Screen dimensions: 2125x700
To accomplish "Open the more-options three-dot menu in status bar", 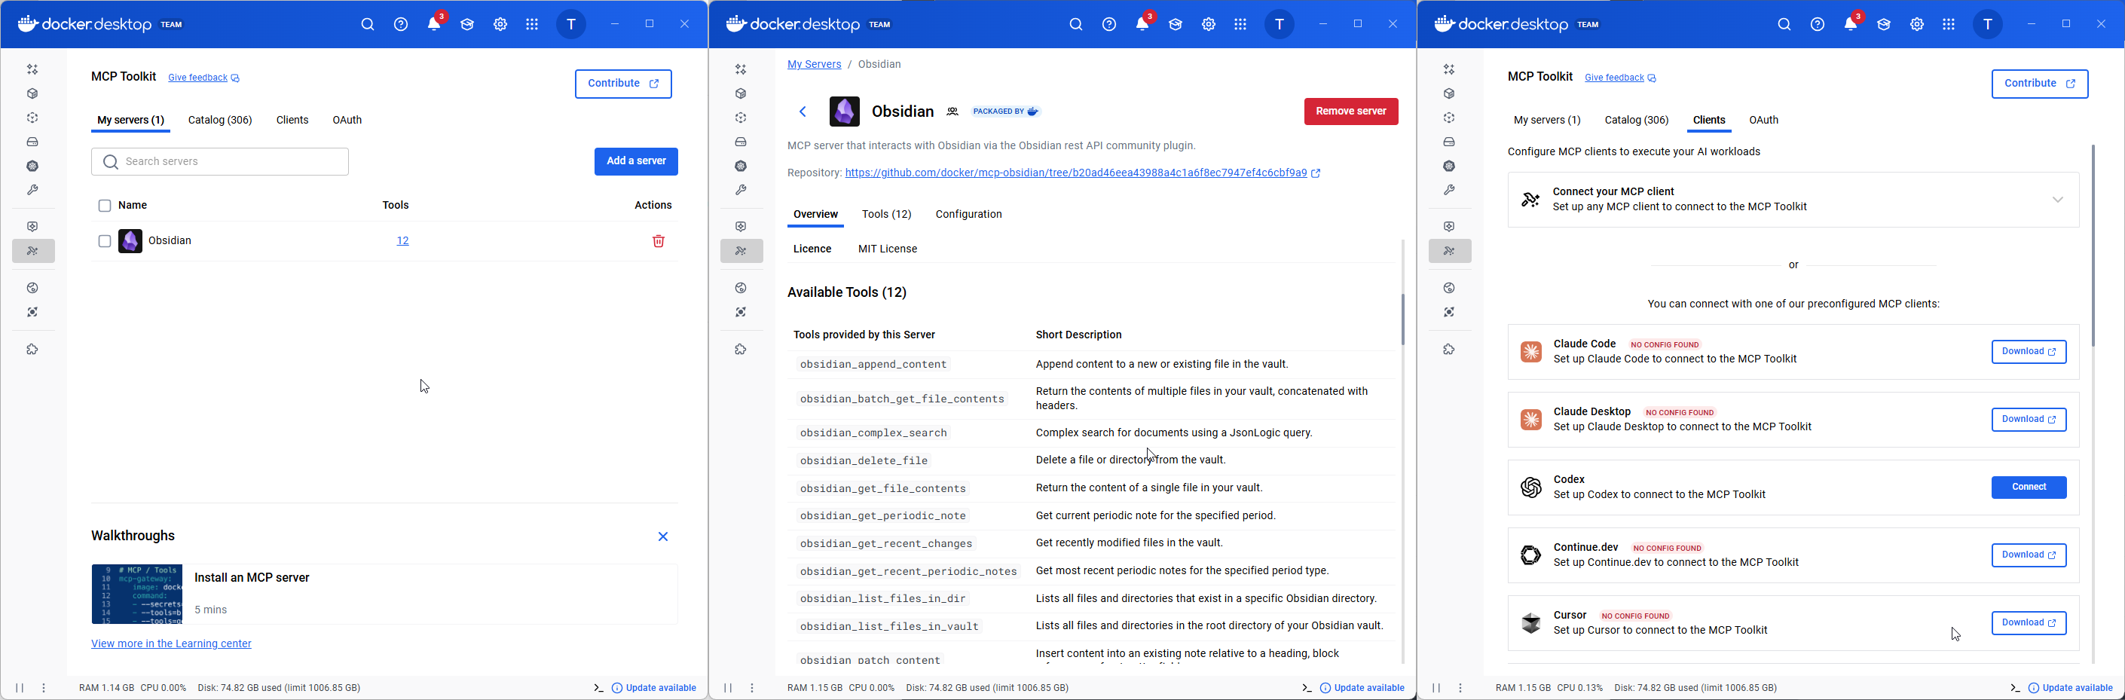I will click(x=44, y=686).
